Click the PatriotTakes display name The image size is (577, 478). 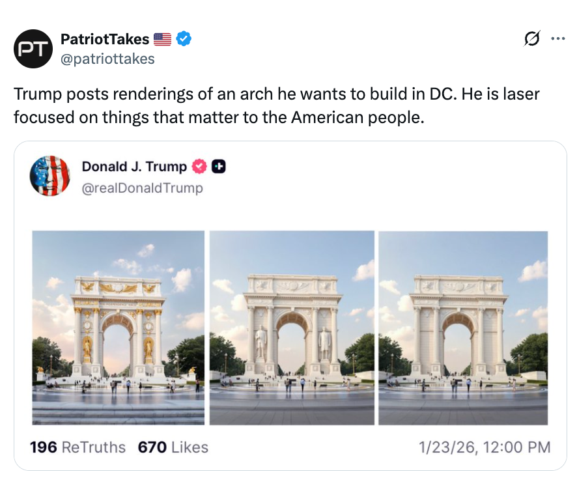coord(106,39)
